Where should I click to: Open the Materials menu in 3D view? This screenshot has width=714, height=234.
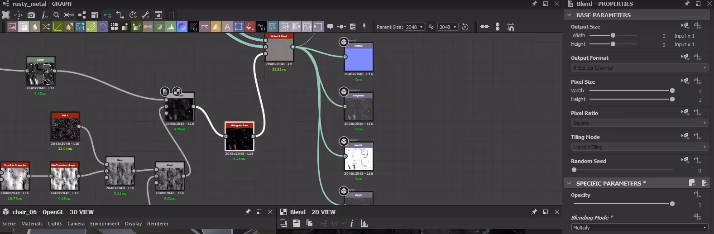pyautogui.click(x=32, y=224)
